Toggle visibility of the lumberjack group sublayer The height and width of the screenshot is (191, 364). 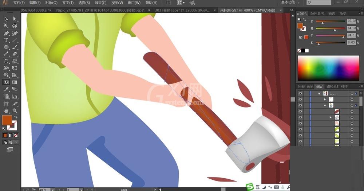click(300, 105)
